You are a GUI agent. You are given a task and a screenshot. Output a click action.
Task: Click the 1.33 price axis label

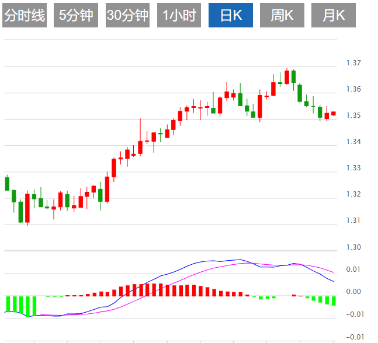[353, 168]
